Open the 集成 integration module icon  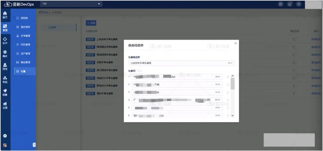[x=5, y=54]
